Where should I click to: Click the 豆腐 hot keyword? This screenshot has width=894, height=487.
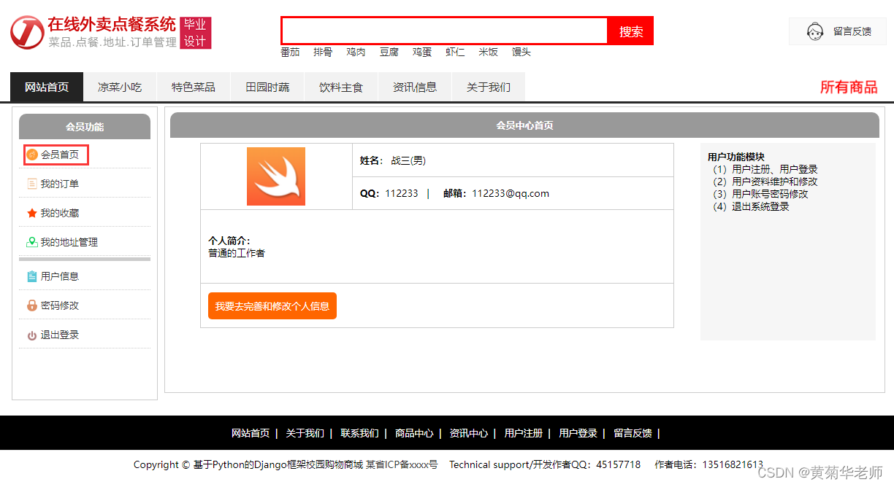pyautogui.click(x=389, y=52)
